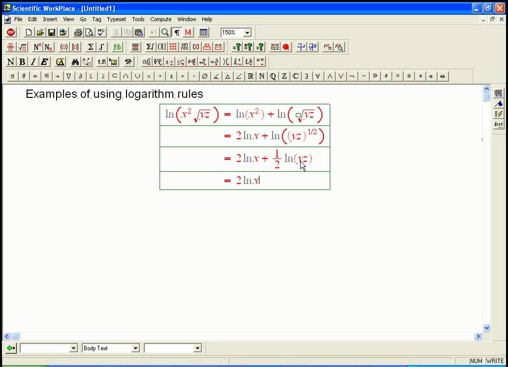Open the hammer-and-wrench tools icon
Viewport: 508px width, 367px height.
129,62
